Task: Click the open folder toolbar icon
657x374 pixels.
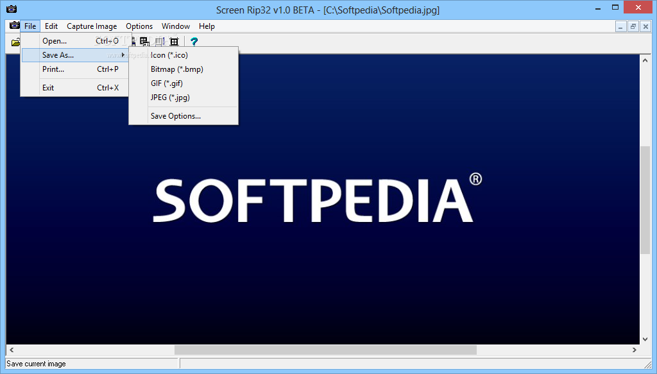Action: pos(15,42)
